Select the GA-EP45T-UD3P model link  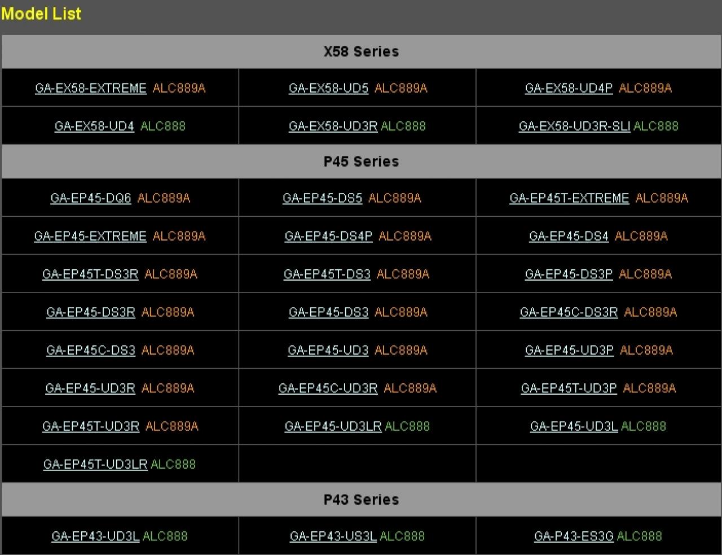pyautogui.click(x=569, y=388)
